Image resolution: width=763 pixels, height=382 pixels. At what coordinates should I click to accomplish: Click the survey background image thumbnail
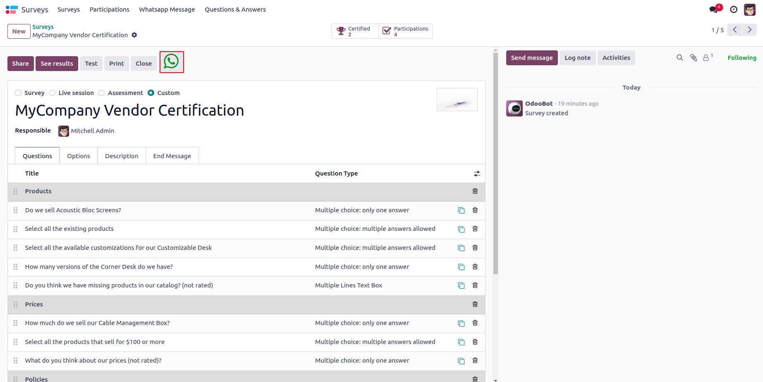[457, 100]
